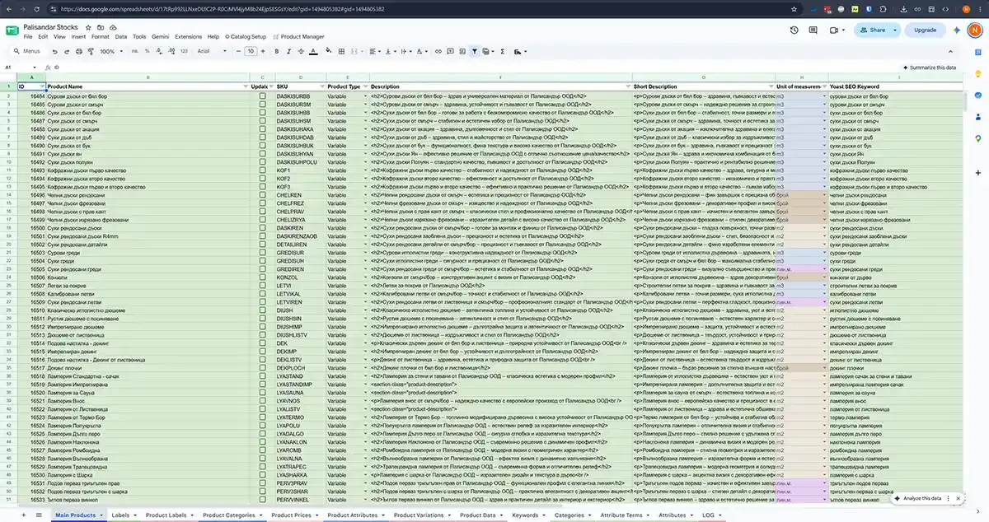
Task: Switch to the Keywords sheet tab
Action: [x=525, y=515]
